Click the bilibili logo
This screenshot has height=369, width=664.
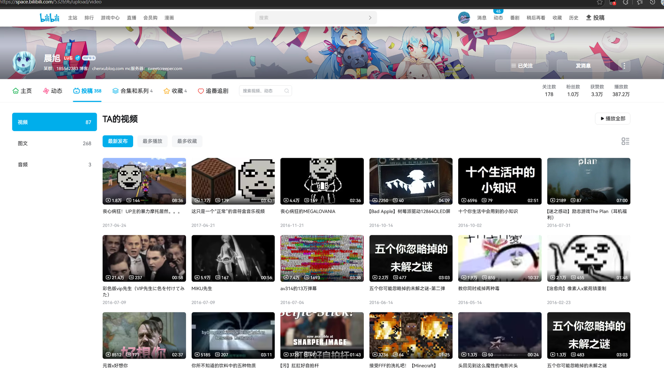(x=49, y=18)
